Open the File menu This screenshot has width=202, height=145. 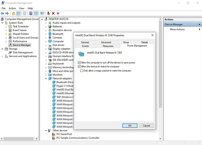(3, 8)
